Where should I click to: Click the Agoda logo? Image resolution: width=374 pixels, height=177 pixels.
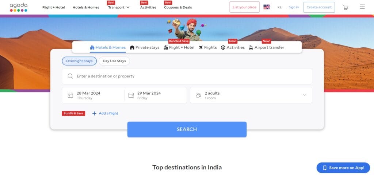(19, 7)
